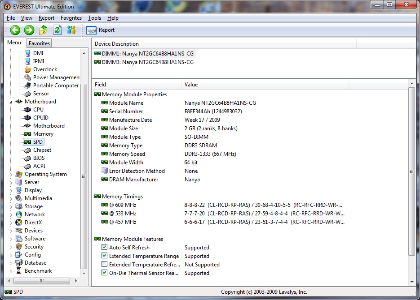
Task: Click the tree panel horizontal scrollbar thumb
Action: click(42, 281)
